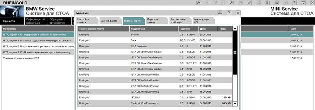Select the ISTA Database row
Screen dimensions: 315x110
tap(155, 46)
